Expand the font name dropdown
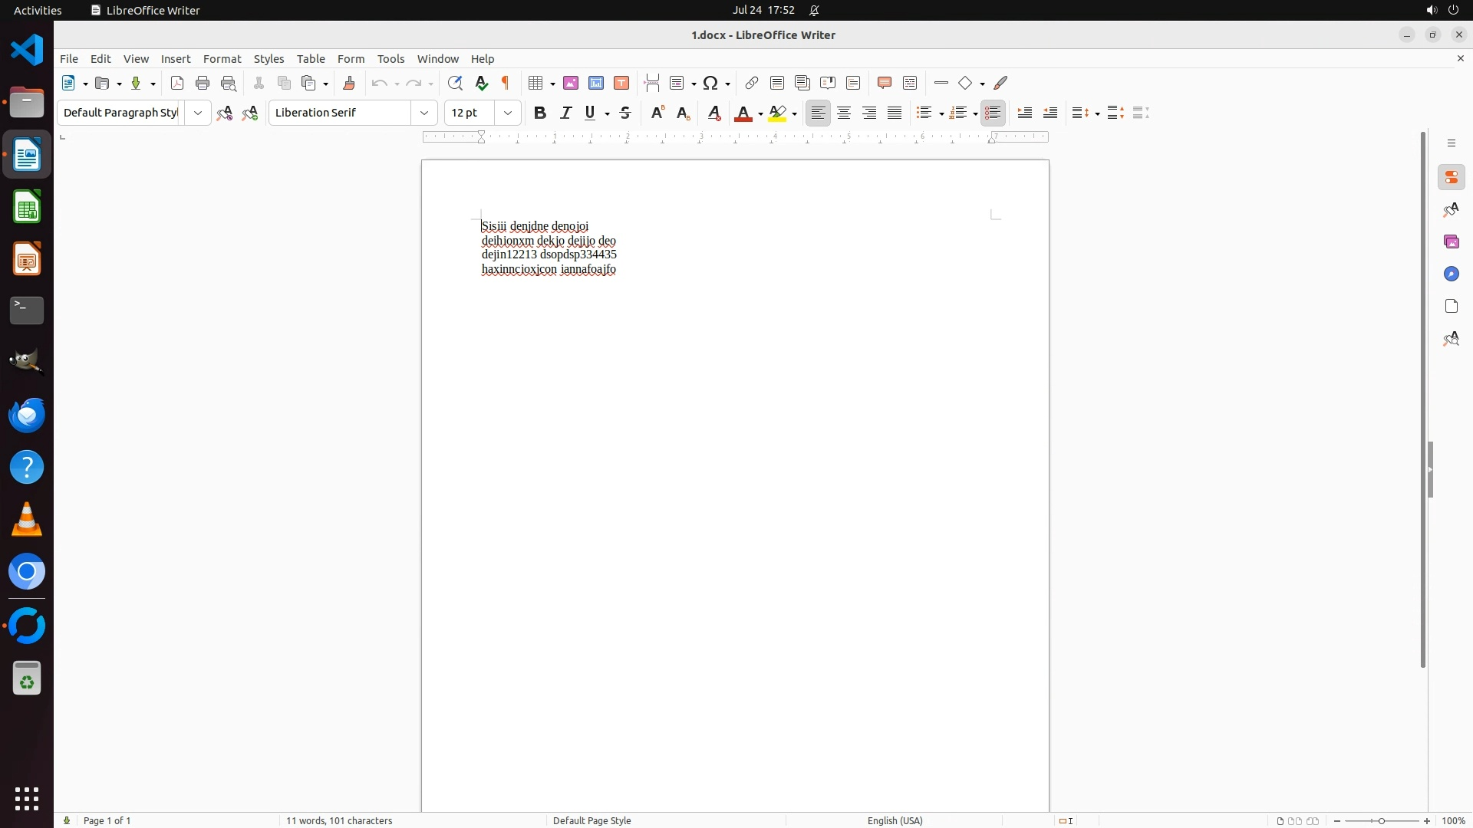 click(424, 113)
